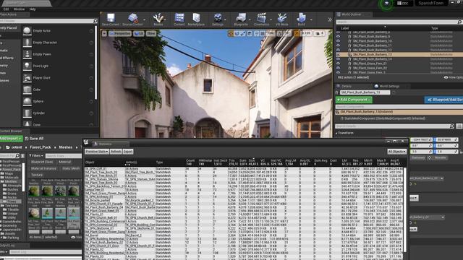The image size is (463, 260).
Task: Open the Show viewport dropdown
Action: (151, 34)
